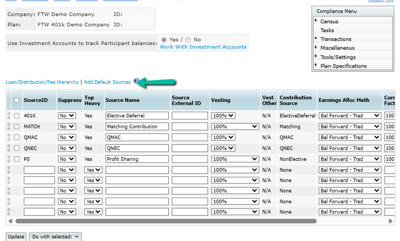Click the Matching Contribution source name field

[x=137, y=127]
